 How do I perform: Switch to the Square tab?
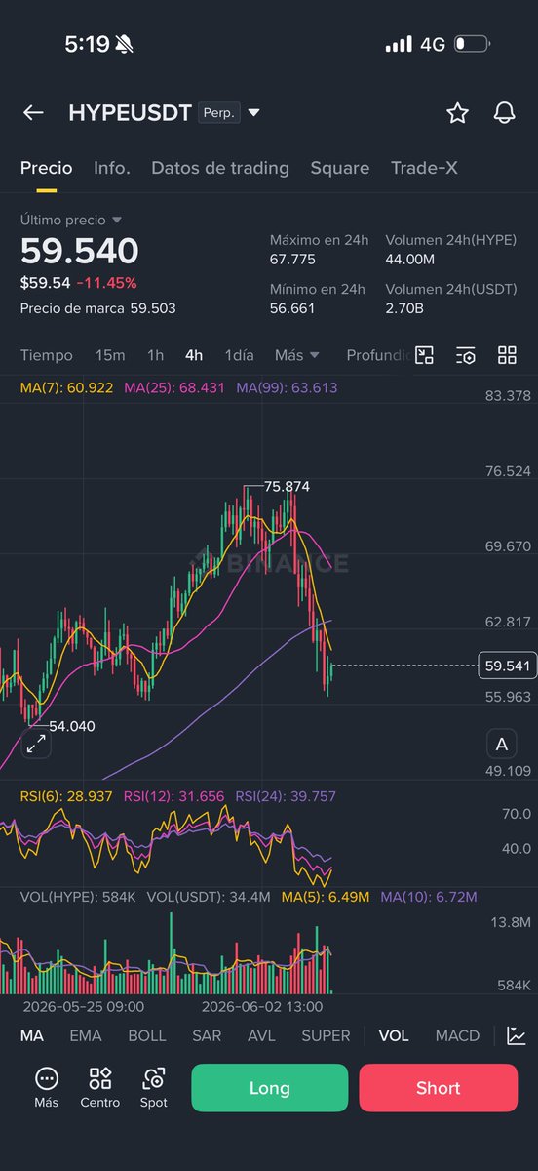340,168
